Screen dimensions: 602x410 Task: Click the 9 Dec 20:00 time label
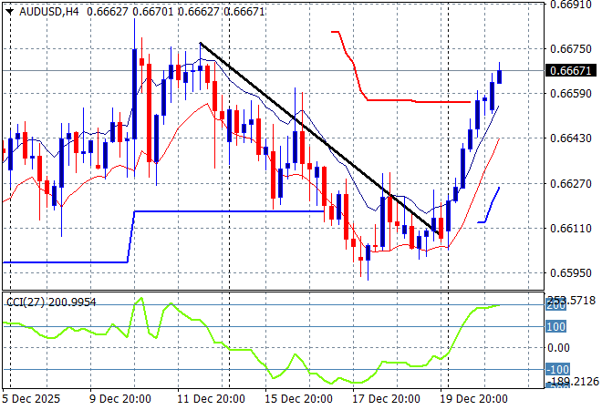pos(120,399)
